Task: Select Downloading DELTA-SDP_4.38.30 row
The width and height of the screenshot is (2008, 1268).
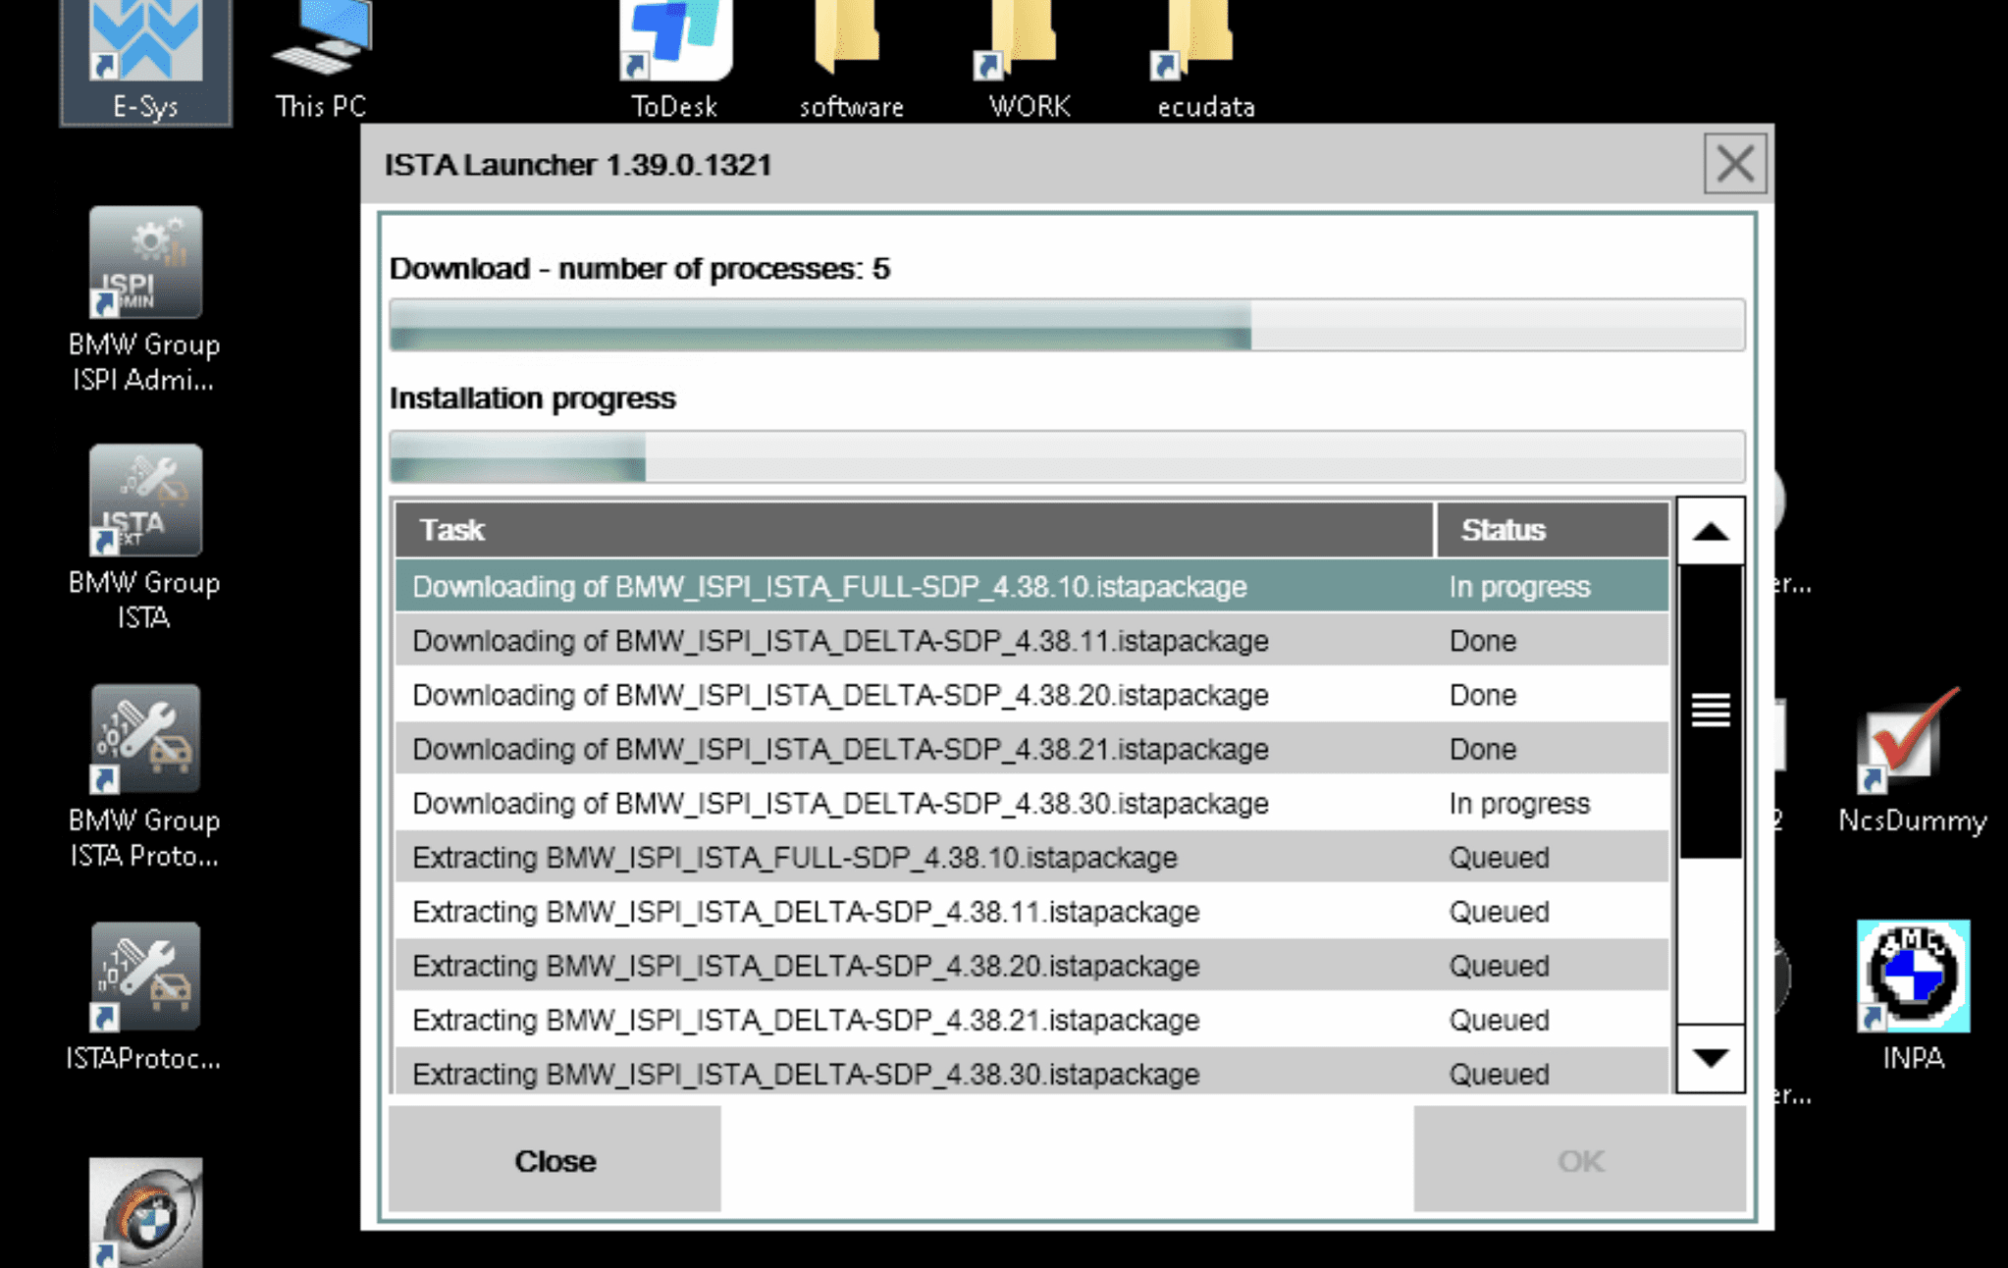Action: point(1032,803)
